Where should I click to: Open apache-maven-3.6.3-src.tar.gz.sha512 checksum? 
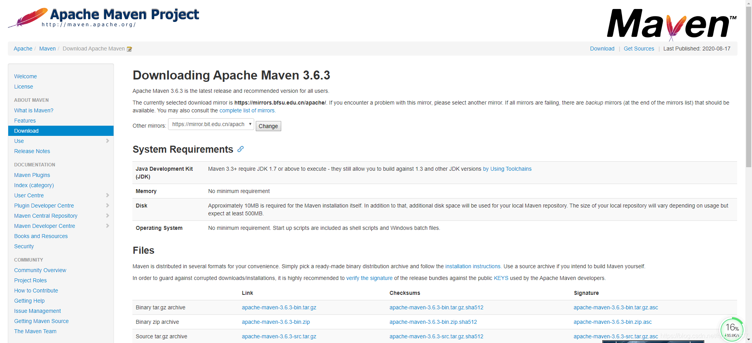(436, 336)
